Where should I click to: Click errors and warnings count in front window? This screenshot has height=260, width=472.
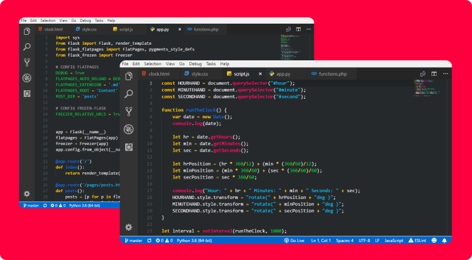164,241
